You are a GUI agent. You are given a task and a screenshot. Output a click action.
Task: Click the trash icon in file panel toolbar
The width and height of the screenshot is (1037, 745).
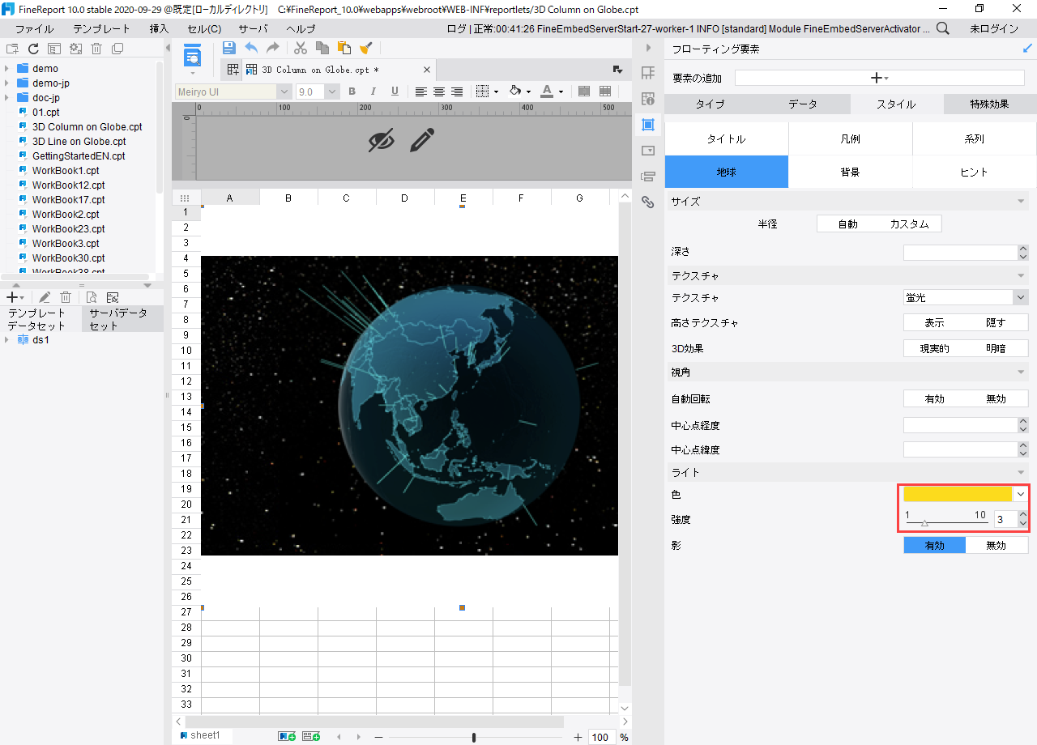96,49
